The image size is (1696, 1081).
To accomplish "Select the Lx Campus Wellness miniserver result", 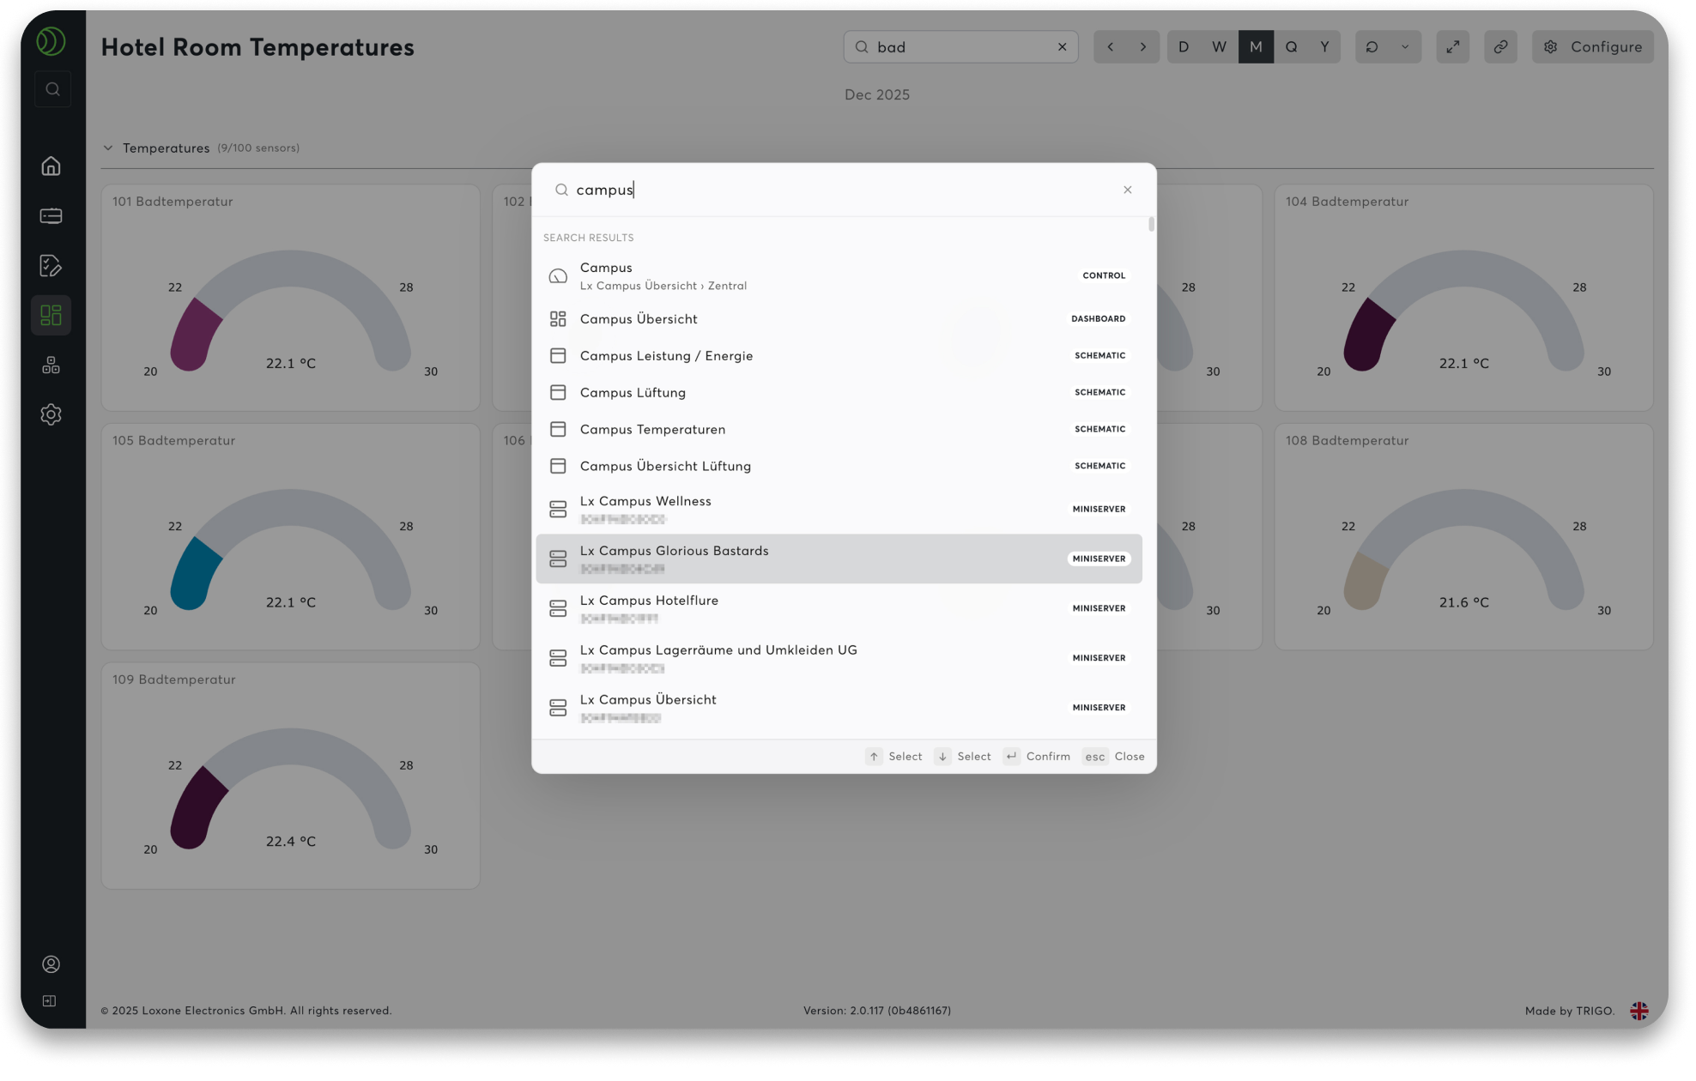I will [x=839, y=510].
